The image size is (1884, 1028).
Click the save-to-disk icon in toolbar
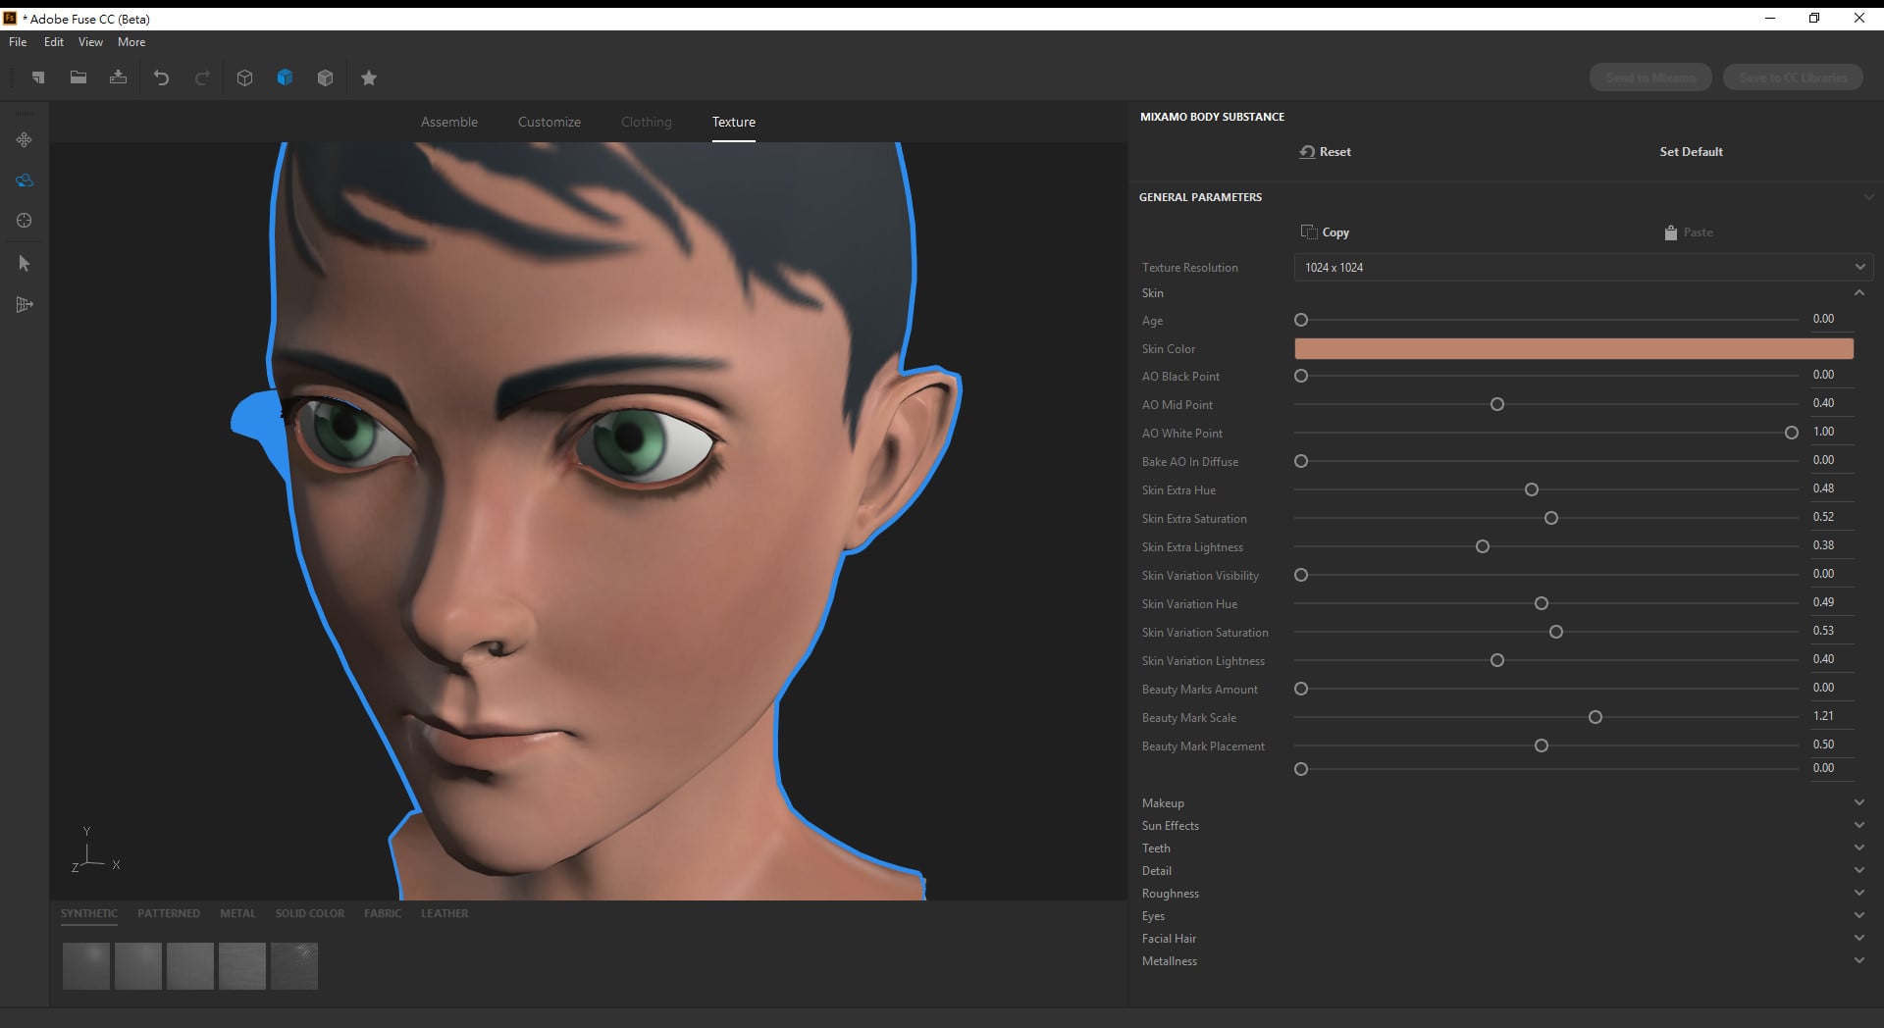[118, 77]
